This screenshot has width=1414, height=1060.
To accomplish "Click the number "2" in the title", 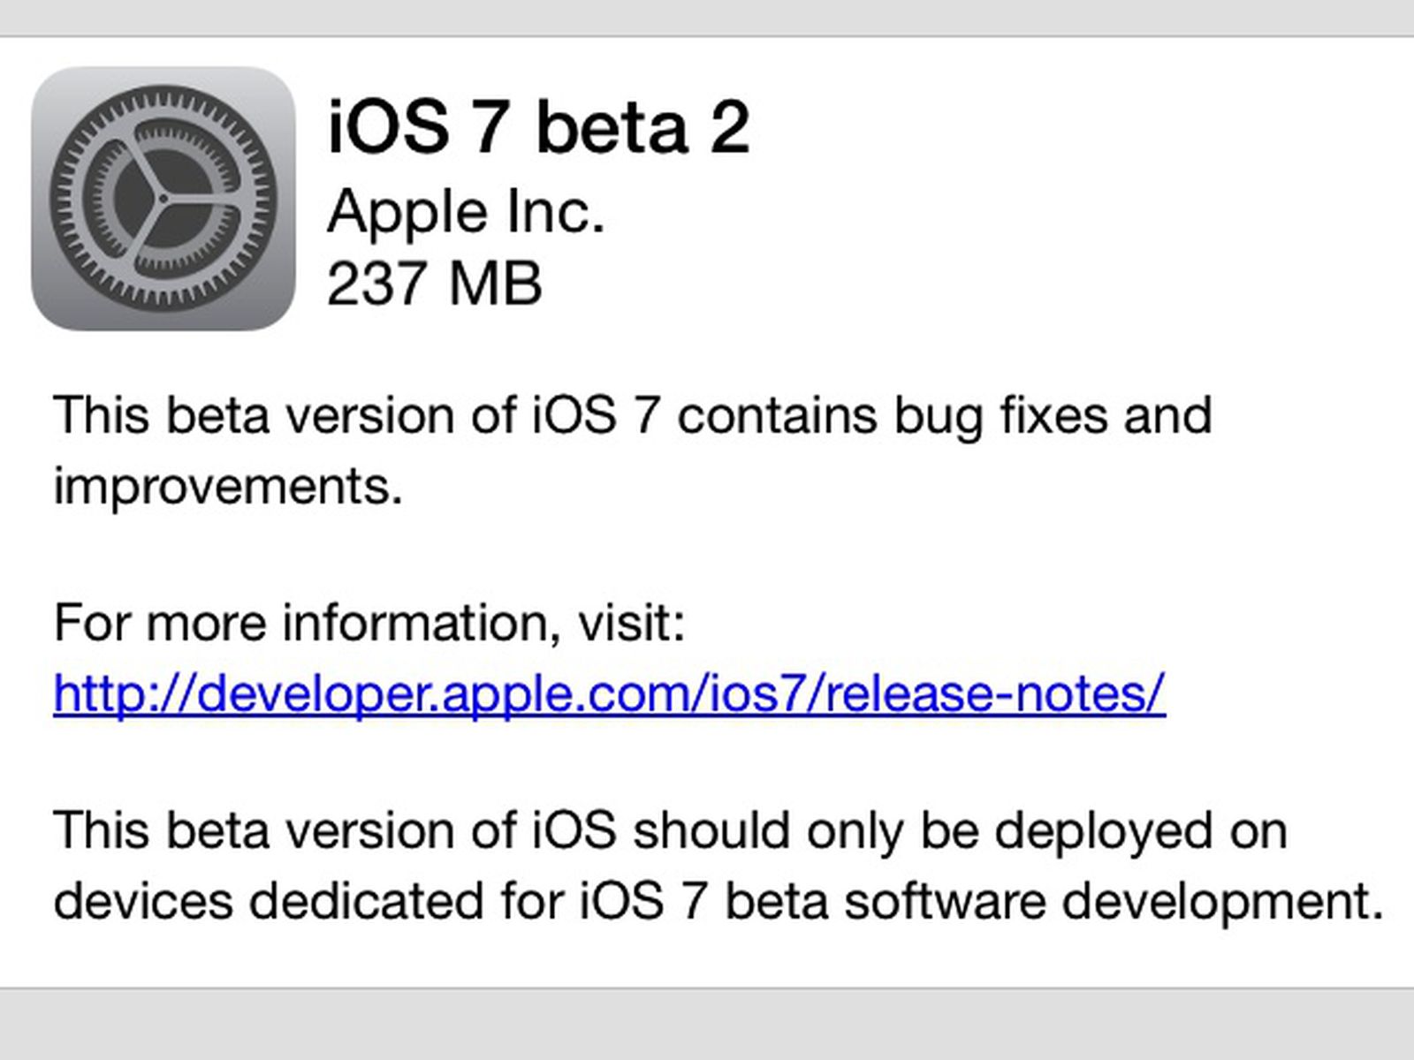I will tap(729, 128).
